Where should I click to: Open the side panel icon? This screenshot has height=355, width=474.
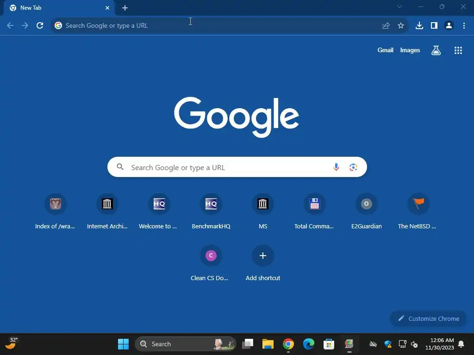tap(434, 26)
